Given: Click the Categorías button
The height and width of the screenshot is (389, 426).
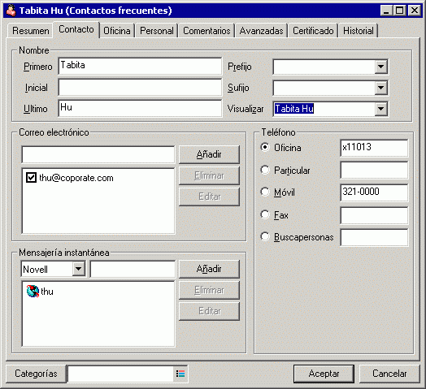Looking at the screenshot, I should click(x=36, y=374).
